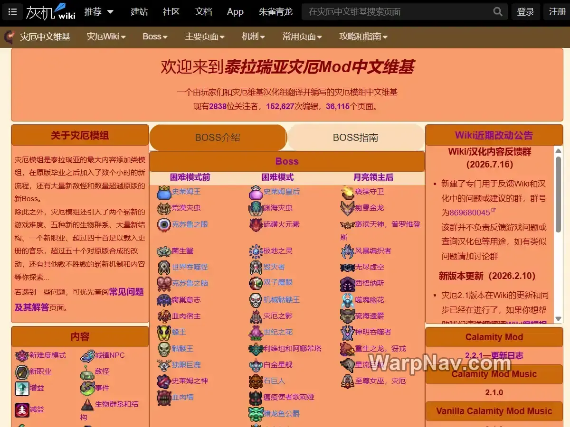Expand the 主要页面 dropdown
The height and width of the screenshot is (427, 570).
pyautogui.click(x=205, y=37)
